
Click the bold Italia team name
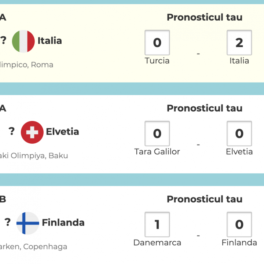(x=49, y=41)
